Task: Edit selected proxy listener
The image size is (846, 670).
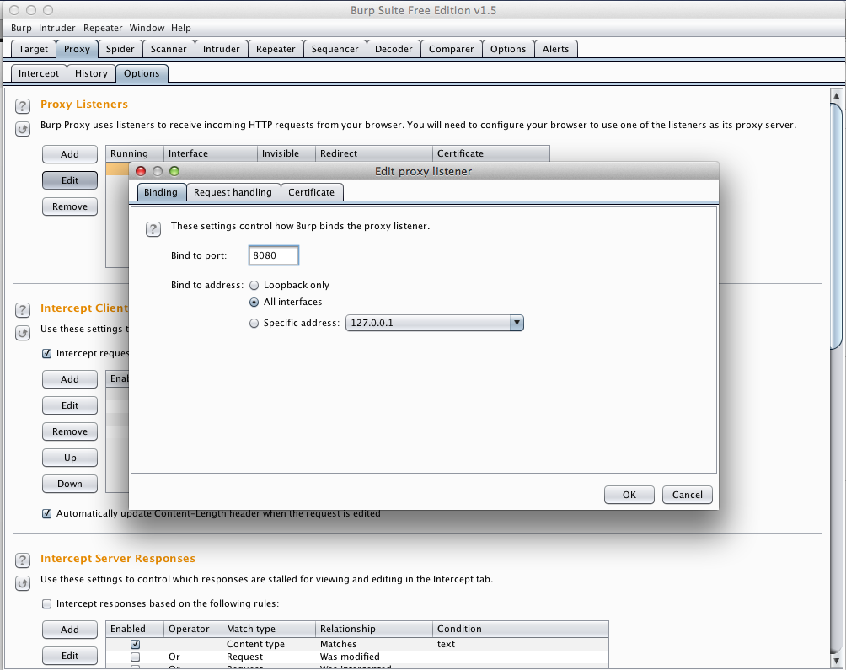Action: tap(70, 180)
